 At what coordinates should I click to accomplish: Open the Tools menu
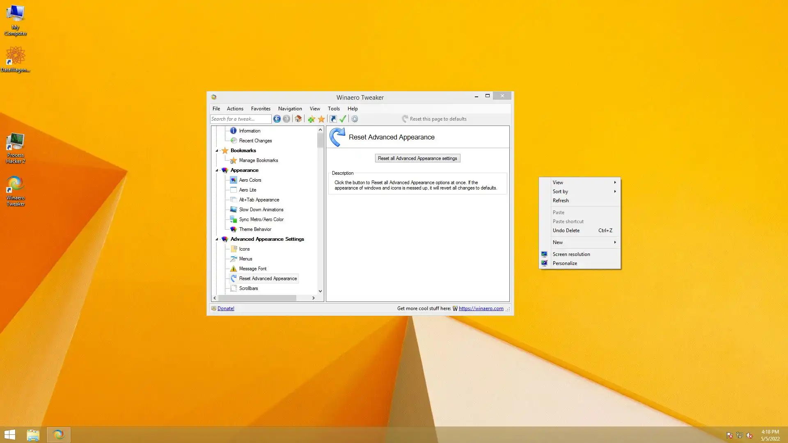tap(333, 109)
